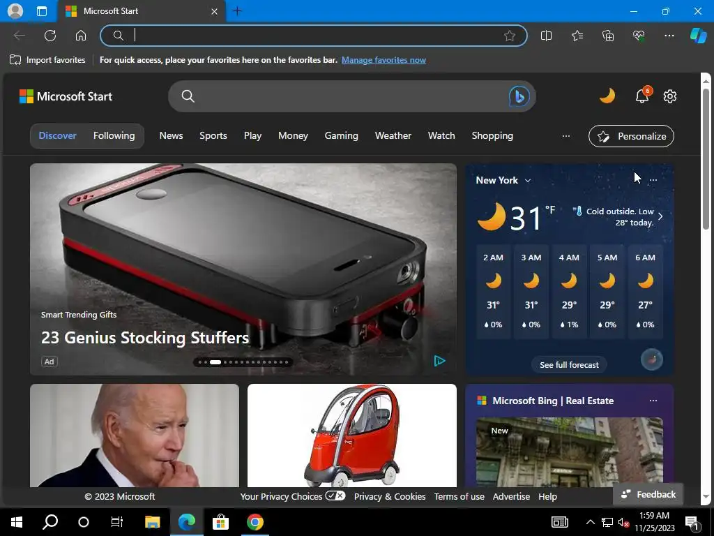This screenshot has width=714, height=536.
Task: Select the 2 AM hourly forecast
Action: [493, 291]
